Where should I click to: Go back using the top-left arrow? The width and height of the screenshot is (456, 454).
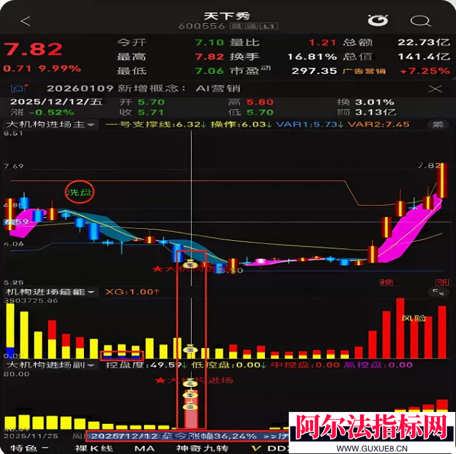click(26, 21)
